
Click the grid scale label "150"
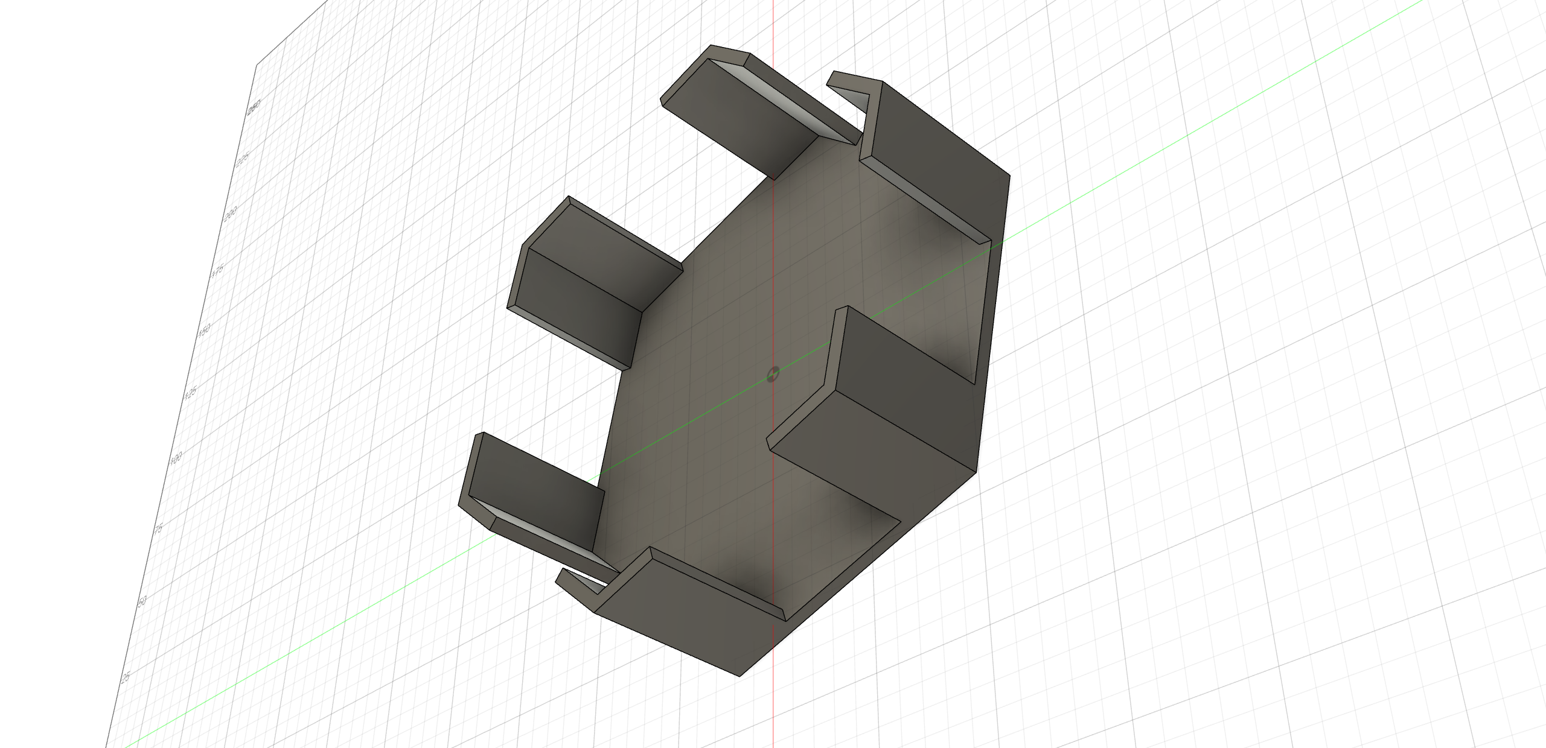click(204, 331)
